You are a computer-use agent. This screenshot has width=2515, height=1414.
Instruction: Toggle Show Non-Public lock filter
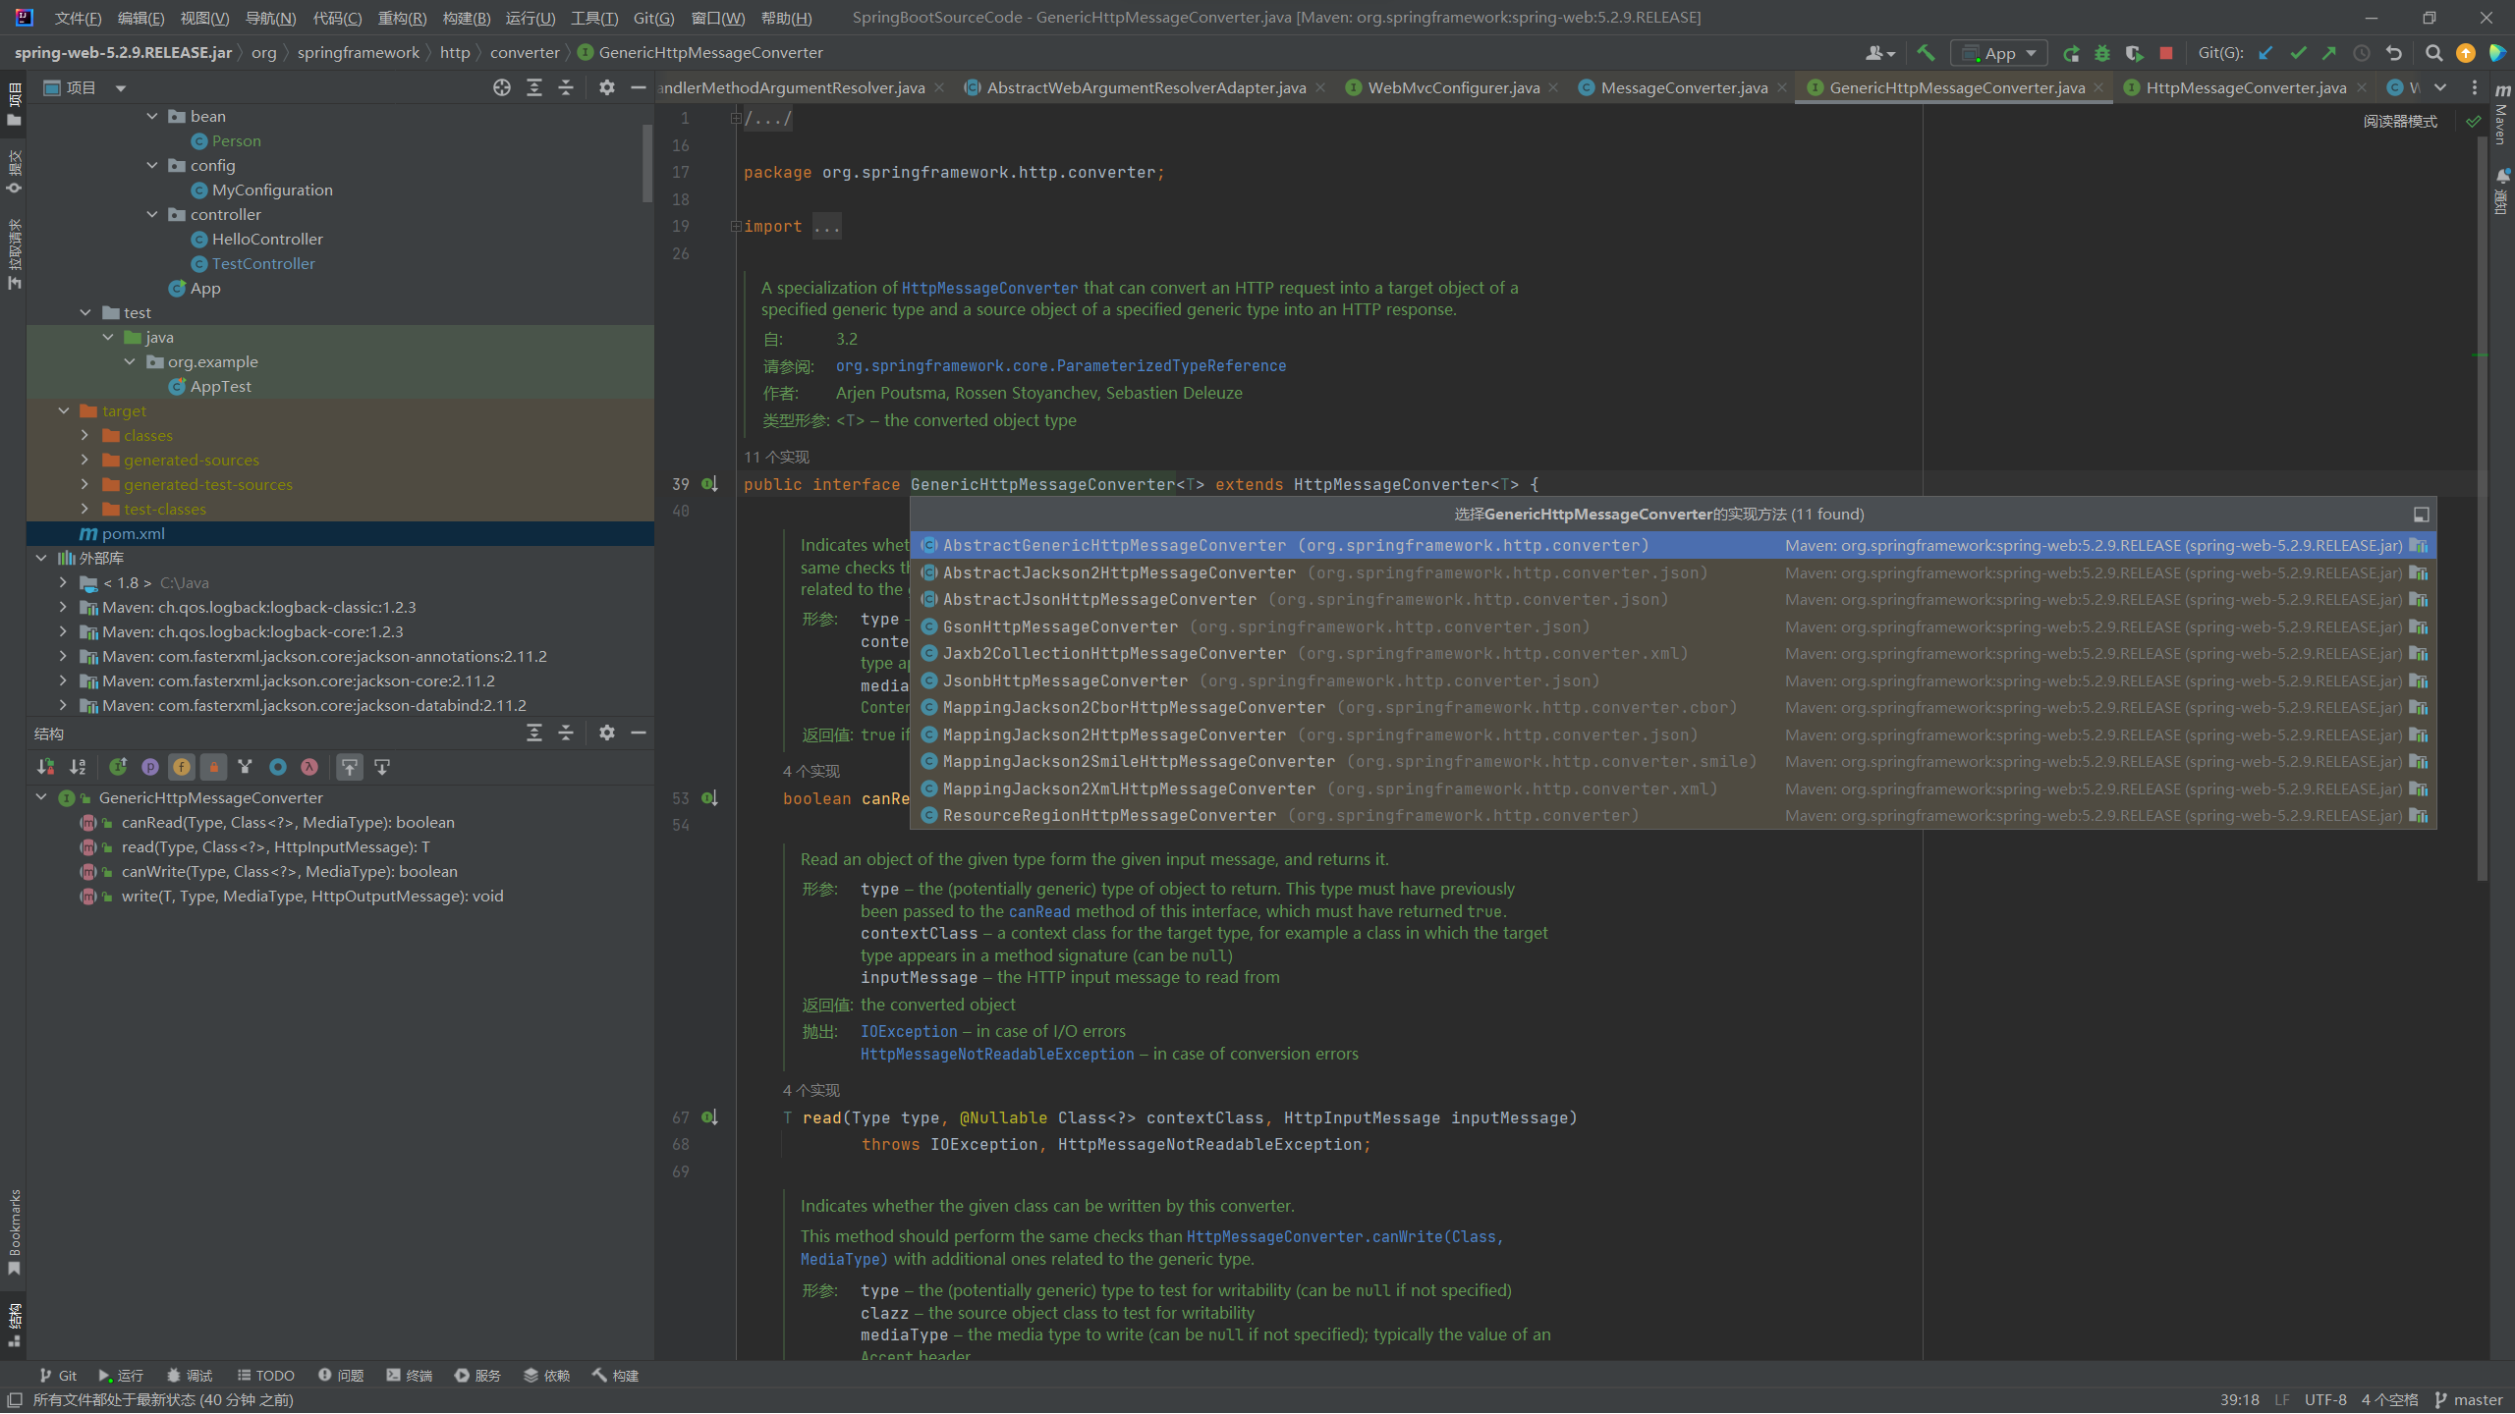tap(213, 767)
